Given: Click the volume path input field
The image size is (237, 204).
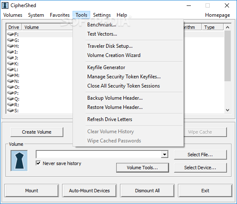Looking at the screenshot, I should [99, 154].
